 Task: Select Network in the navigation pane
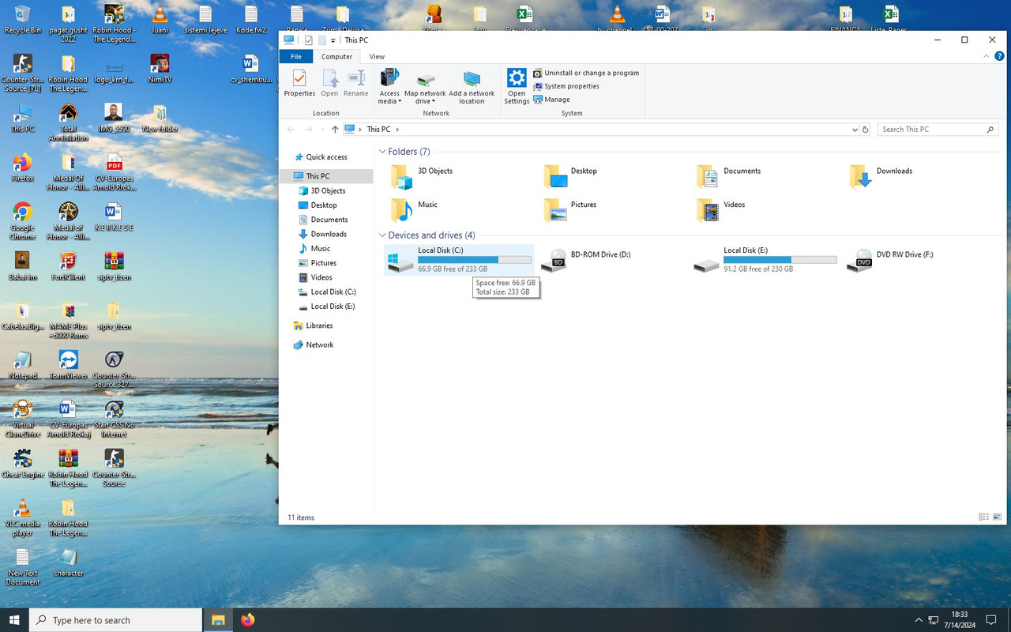(320, 345)
